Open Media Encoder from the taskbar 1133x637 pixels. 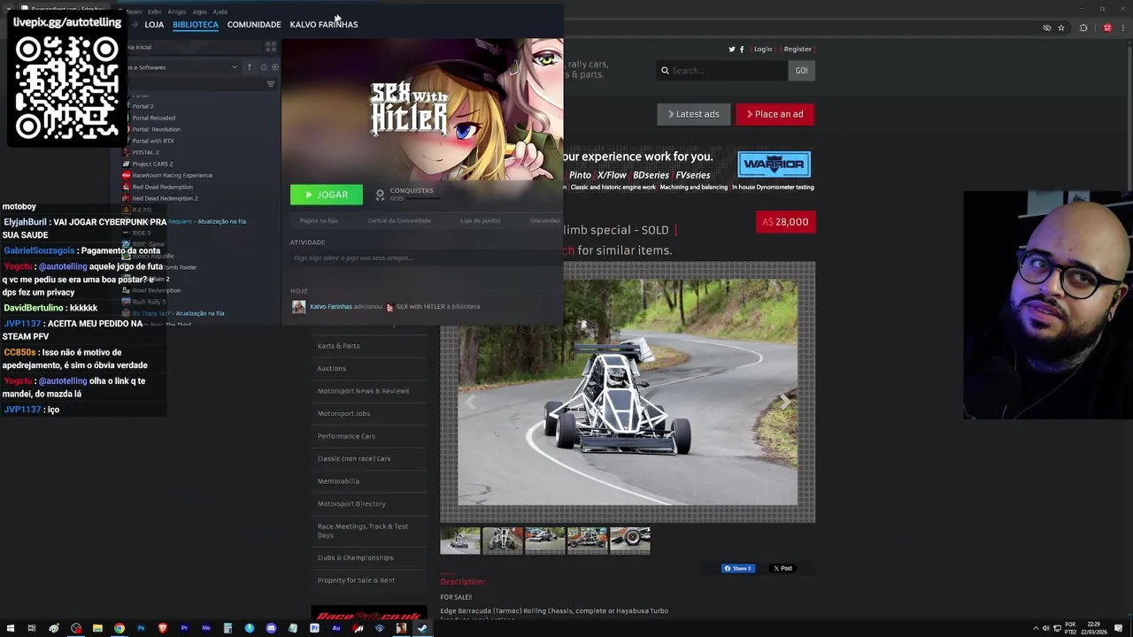coord(206,628)
